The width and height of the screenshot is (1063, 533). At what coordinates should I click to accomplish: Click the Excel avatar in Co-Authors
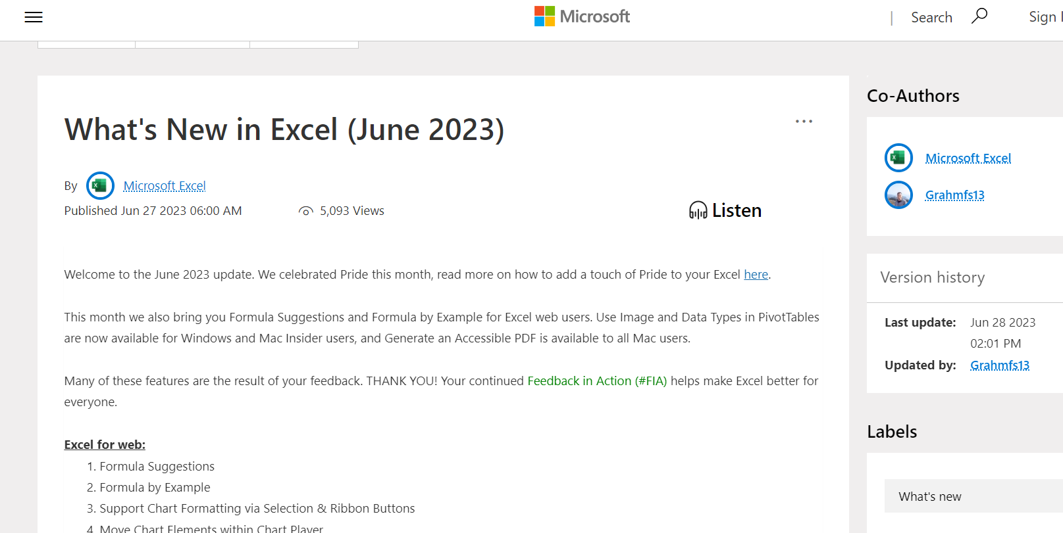coord(898,158)
